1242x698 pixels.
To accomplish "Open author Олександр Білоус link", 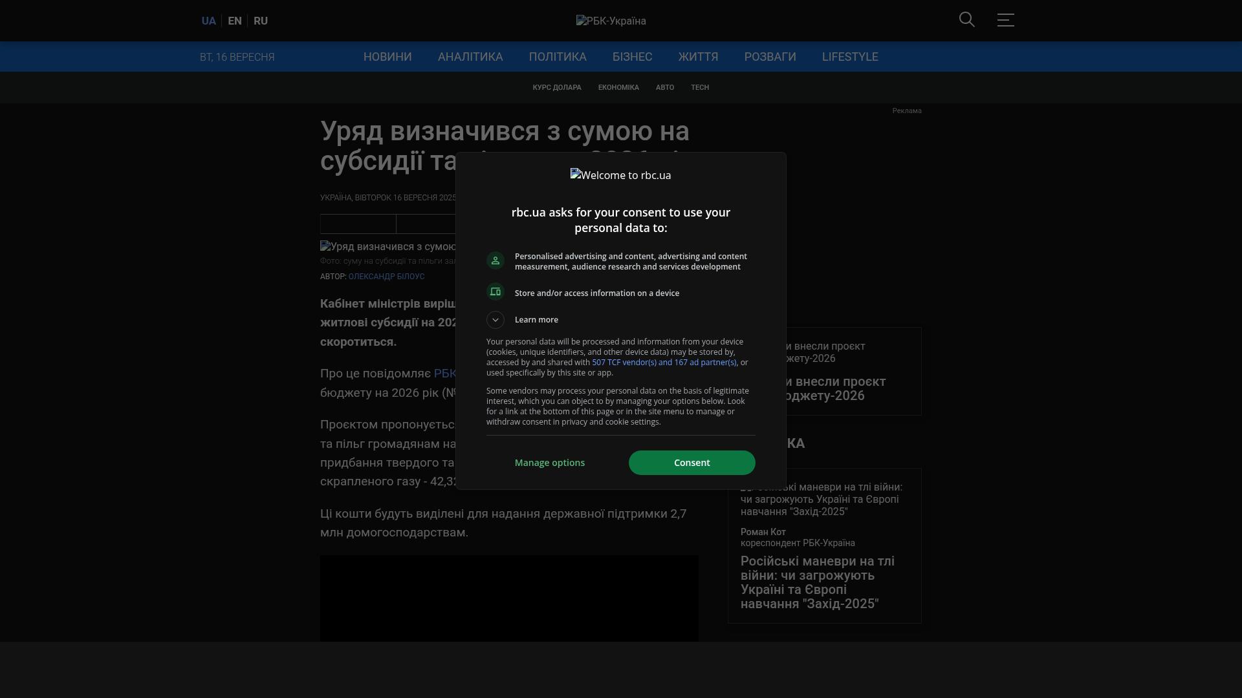I will [386, 277].
